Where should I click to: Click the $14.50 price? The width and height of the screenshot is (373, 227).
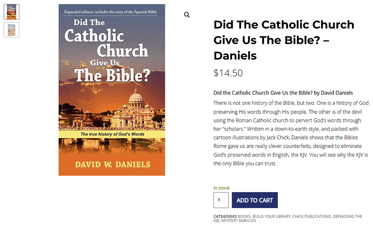pos(228,73)
